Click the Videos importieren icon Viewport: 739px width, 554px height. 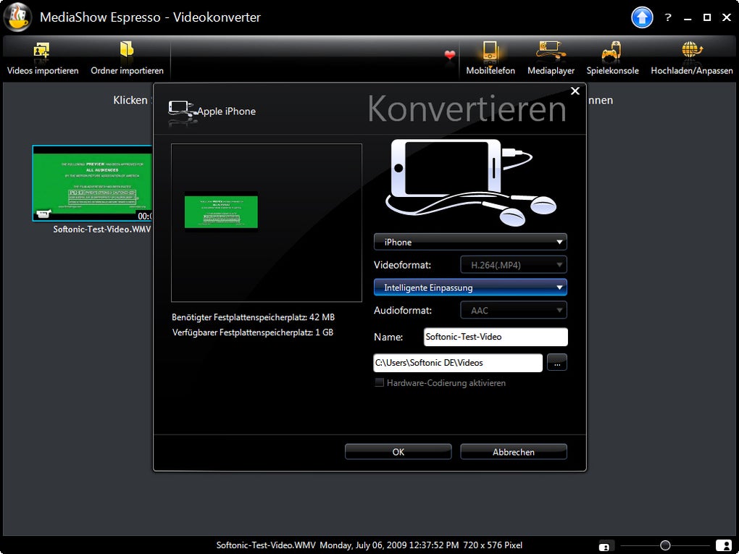coord(41,51)
